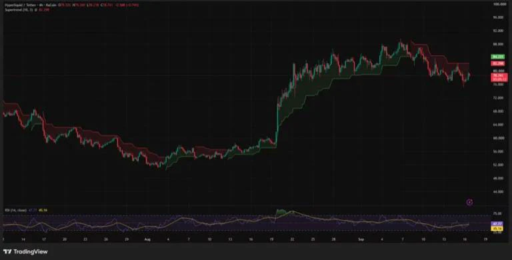The height and width of the screenshot is (260, 512).
Task: Click the 75.00 level on RSI axis
Action: (x=498, y=213)
